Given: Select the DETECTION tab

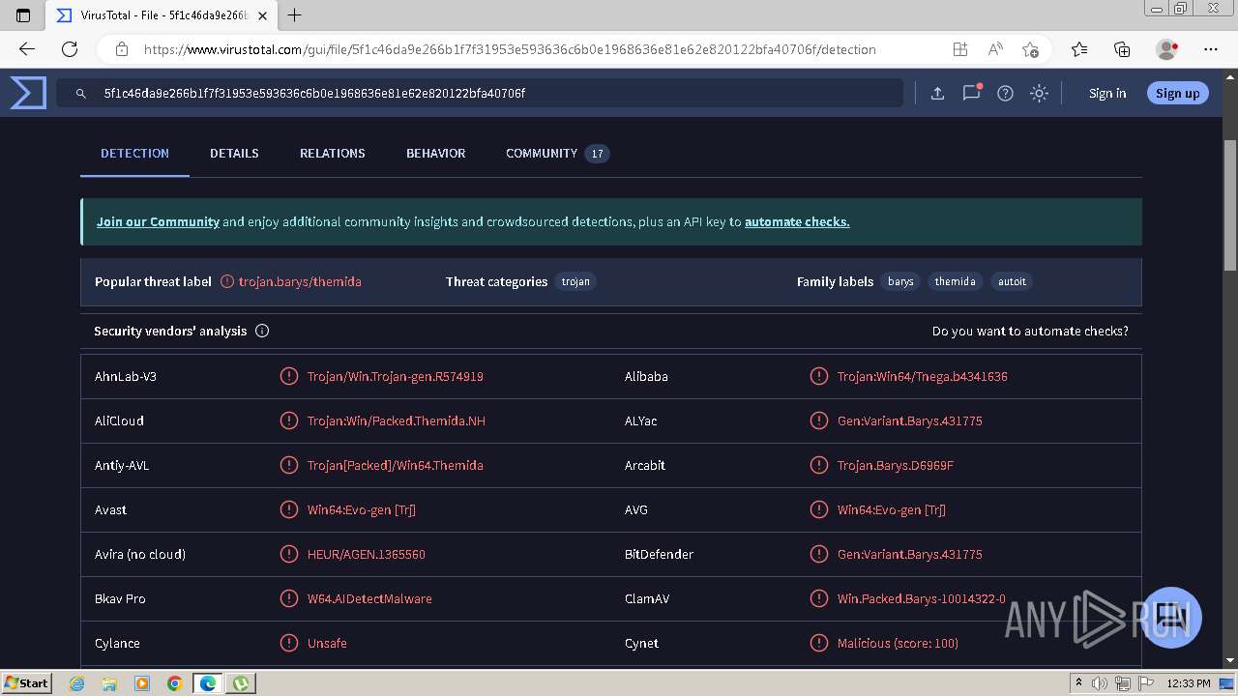Looking at the screenshot, I should [134, 154].
